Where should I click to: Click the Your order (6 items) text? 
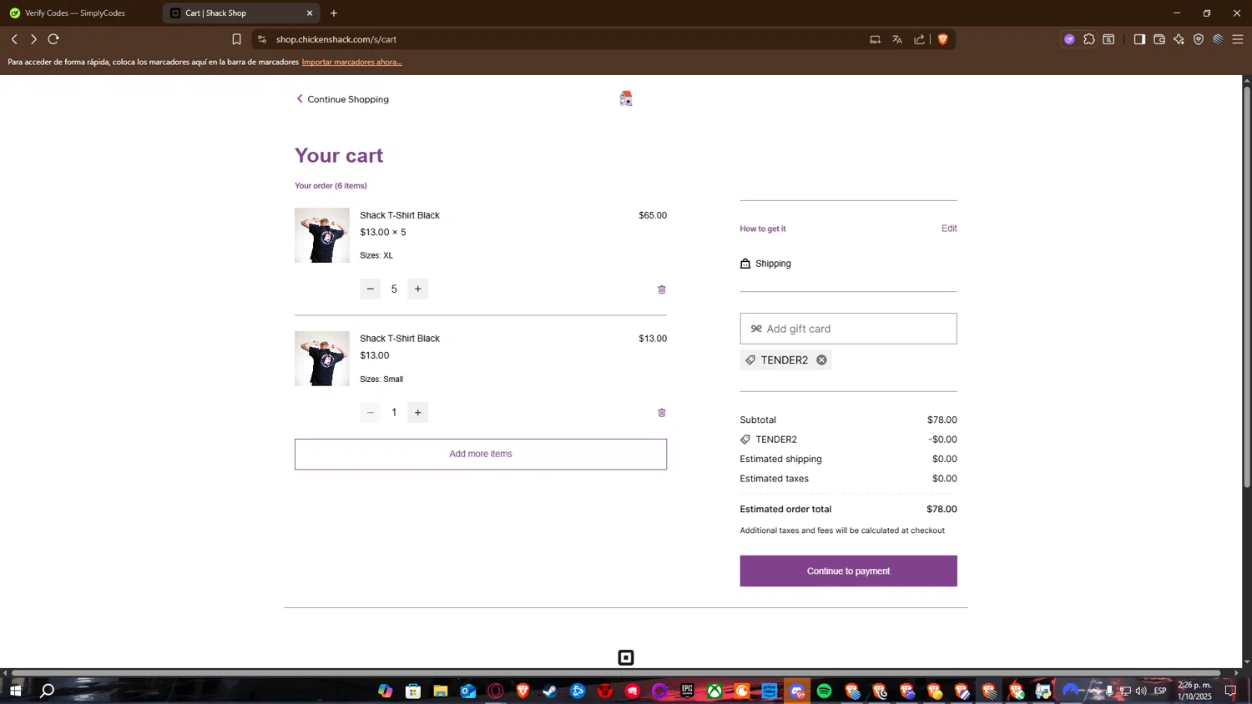tap(331, 186)
